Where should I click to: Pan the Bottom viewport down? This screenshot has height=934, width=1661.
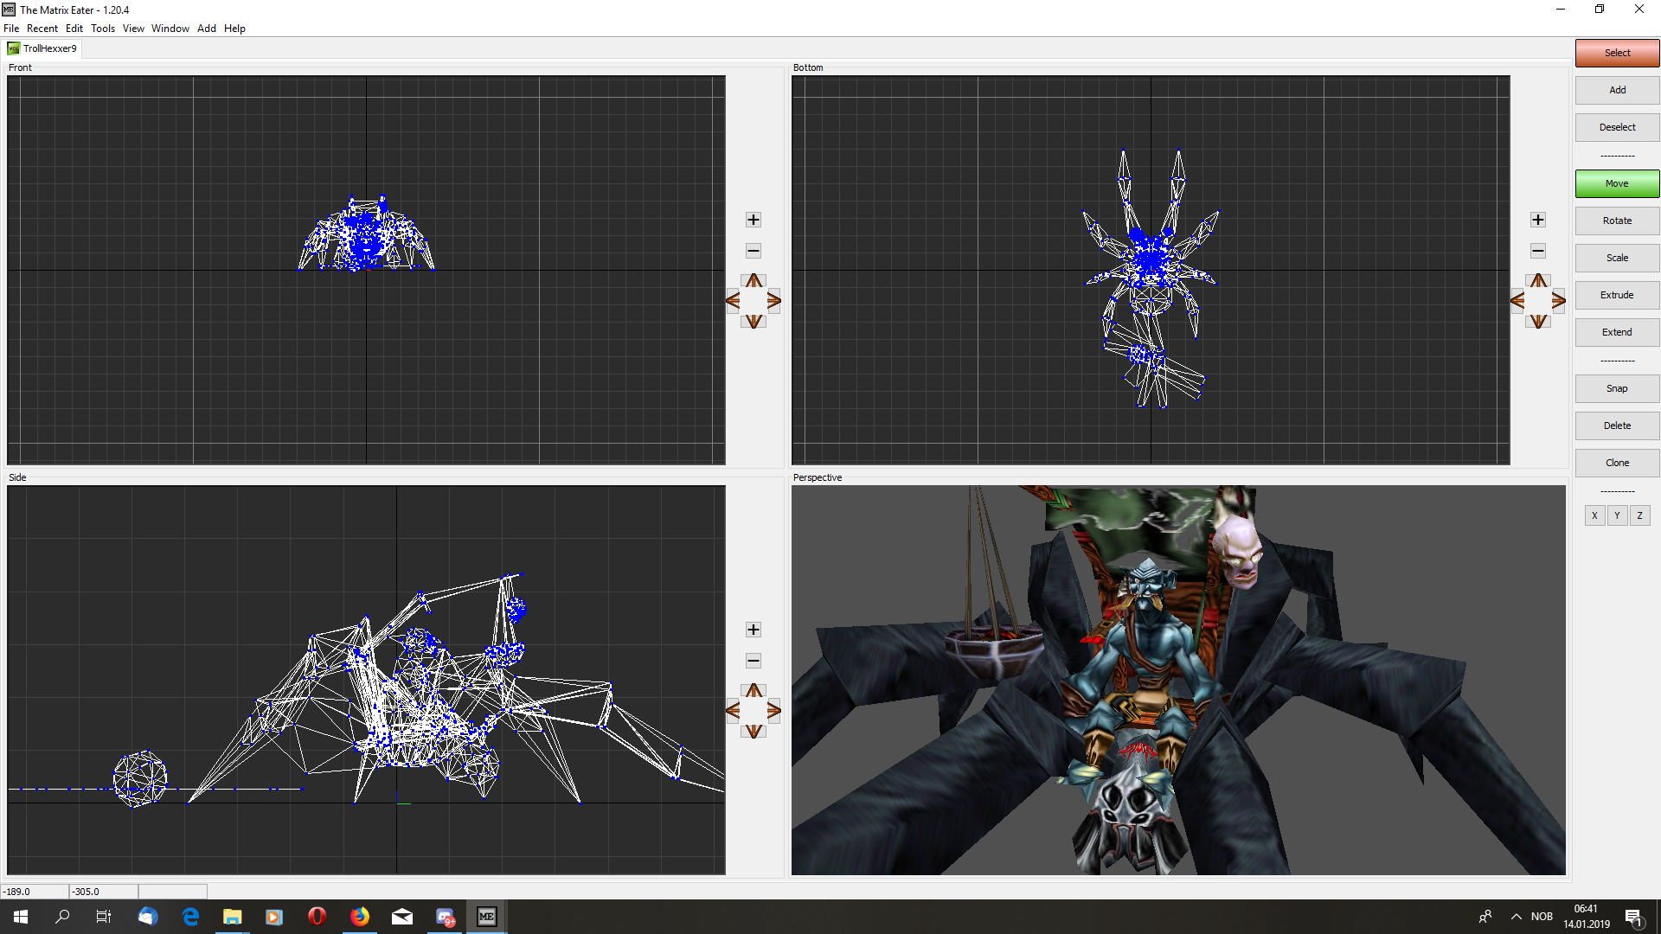click(1538, 322)
